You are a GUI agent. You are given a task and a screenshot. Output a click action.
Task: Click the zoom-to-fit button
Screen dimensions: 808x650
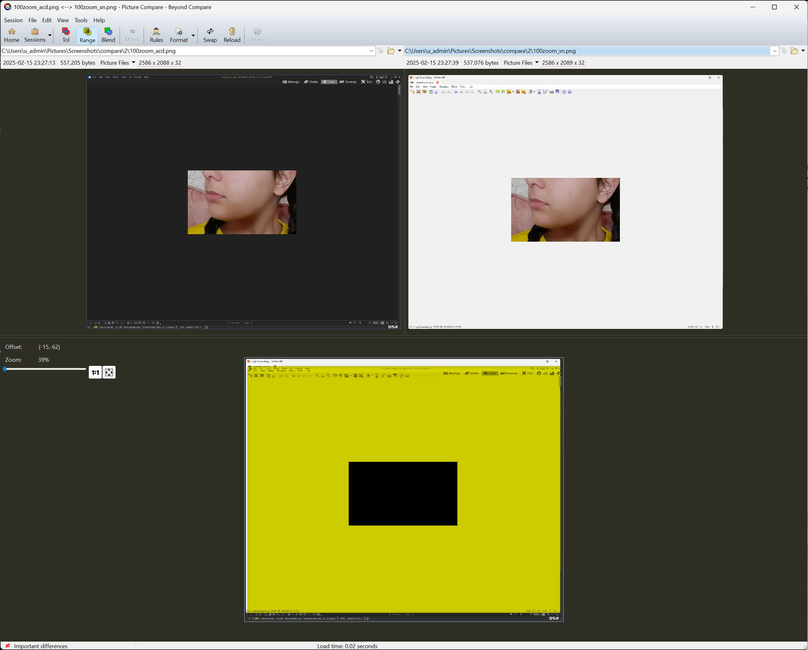tap(109, 372)
